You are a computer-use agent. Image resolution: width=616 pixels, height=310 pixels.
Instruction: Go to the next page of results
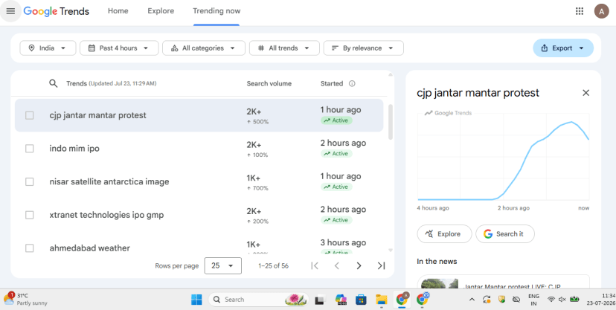(359, 265)
